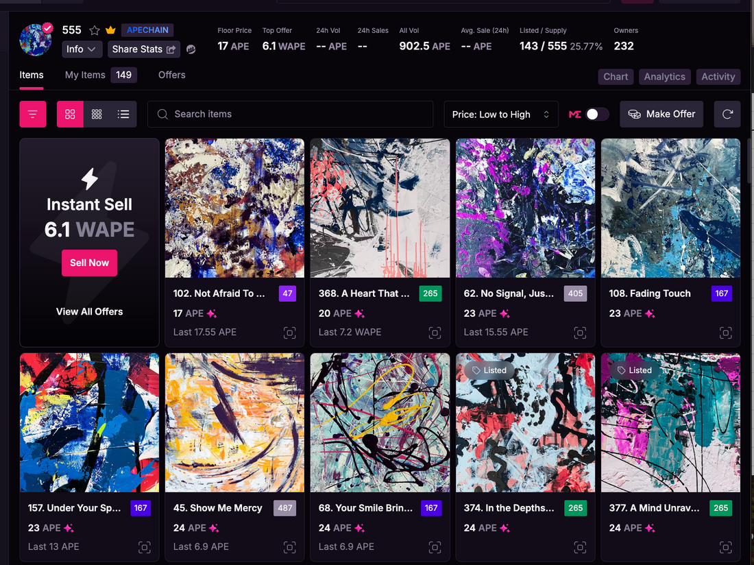Switch to list view layout

pyautogui.click(x=123, y=115)
